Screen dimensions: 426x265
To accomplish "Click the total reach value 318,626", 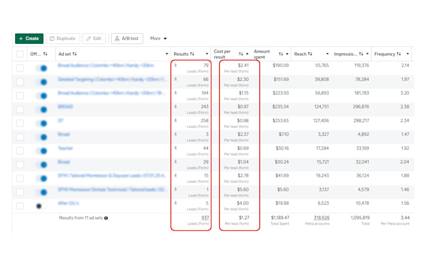I will (x=321, y=218).
